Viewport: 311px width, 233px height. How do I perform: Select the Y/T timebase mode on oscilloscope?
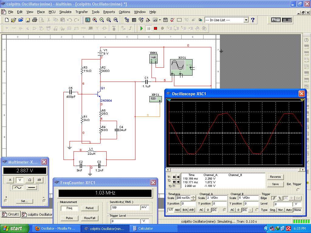click(171, 210)
